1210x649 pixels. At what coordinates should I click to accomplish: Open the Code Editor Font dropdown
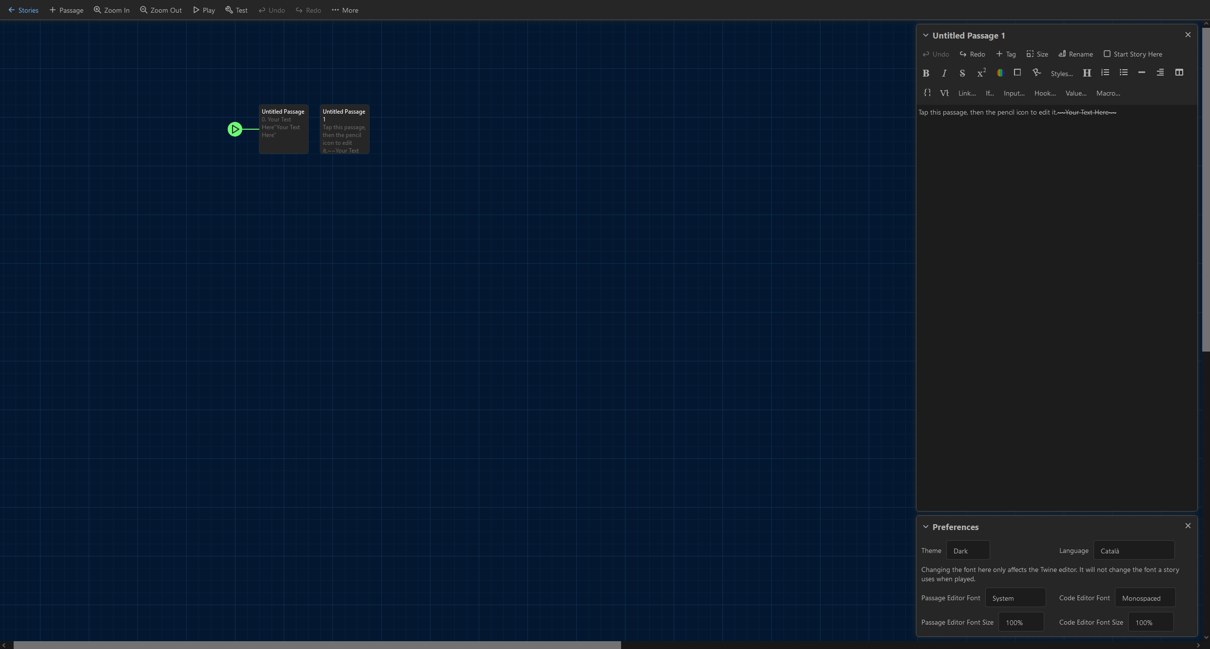click(x=1145, y=598)
